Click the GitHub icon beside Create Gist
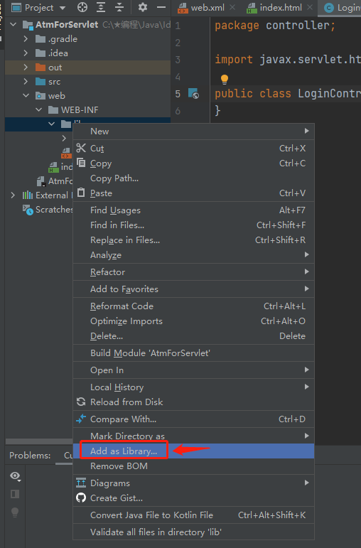Screen dimensions: 361x548 click(x=81, y=498)
